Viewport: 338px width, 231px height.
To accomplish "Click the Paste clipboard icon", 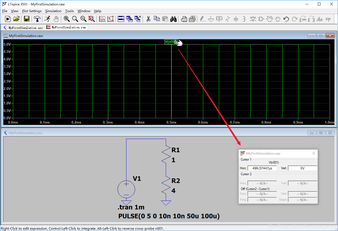I will click(165, 19).
